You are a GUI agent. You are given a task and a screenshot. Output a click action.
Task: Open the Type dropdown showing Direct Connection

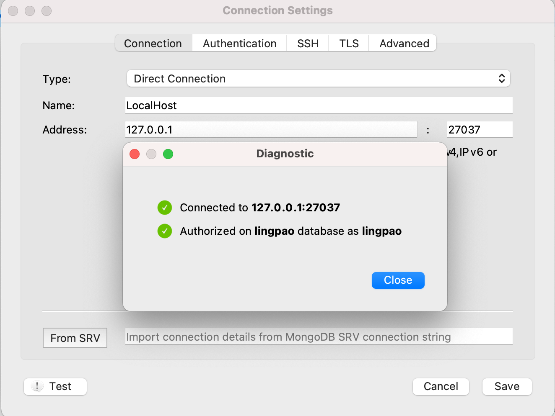pyautogui.click(x=319, y=78)
